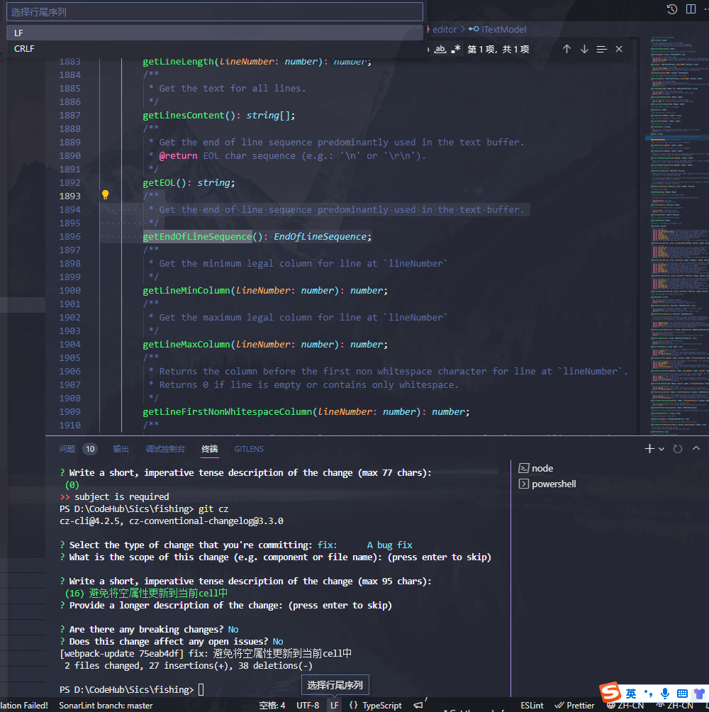Close the find widget
The width and height of the screenshot is (709, 712).
coord(619,49)
